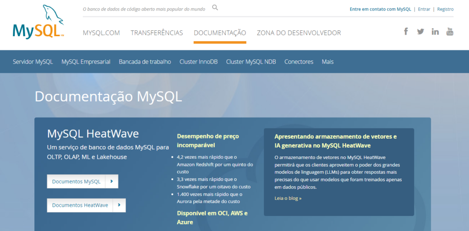469x231 pixels.
Task: Open the Cluster InnoDB menu
Action: 198,62
